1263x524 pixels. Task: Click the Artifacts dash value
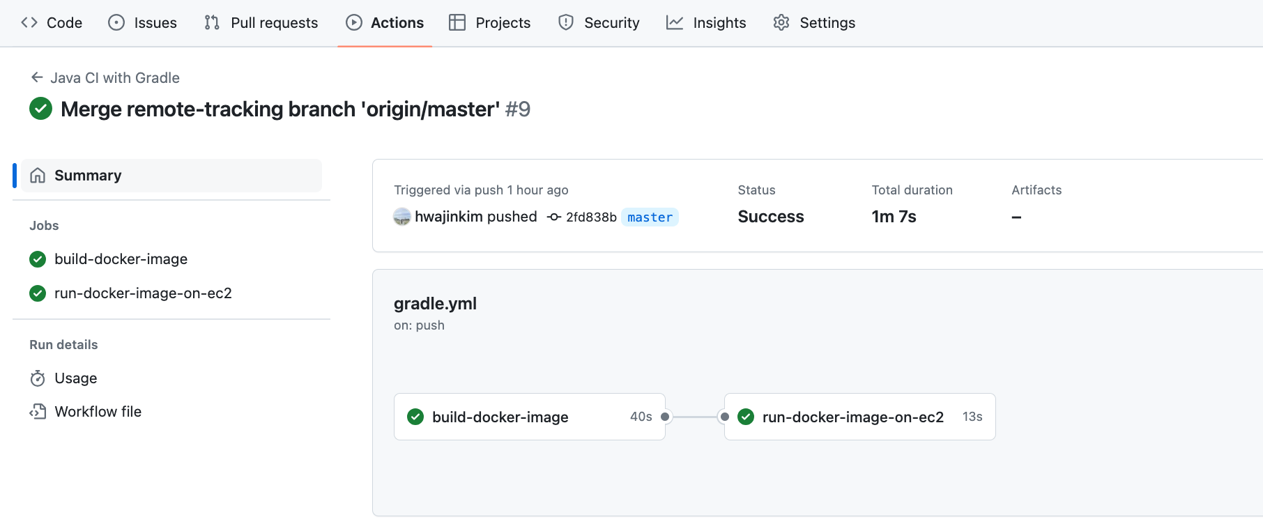[1016, 217]
